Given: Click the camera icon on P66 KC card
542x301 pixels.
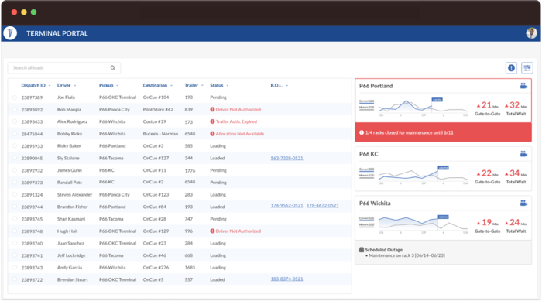Looking at the screenshot, I should coord(523,154).
